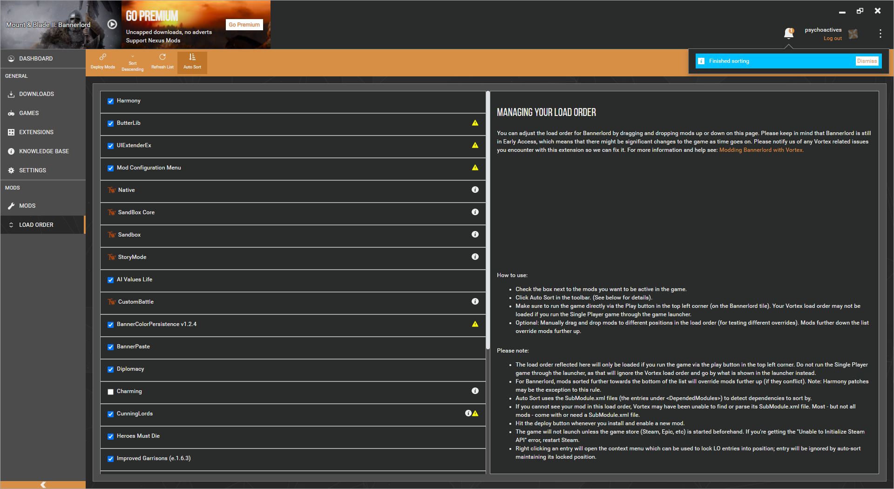Click the Mod Configuration Menu warning icon
This screenshot has height=489, width=894.
[475, 168]
